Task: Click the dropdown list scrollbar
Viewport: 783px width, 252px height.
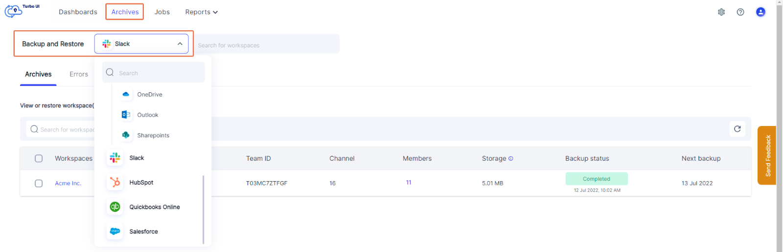Action: coord(203,210)
